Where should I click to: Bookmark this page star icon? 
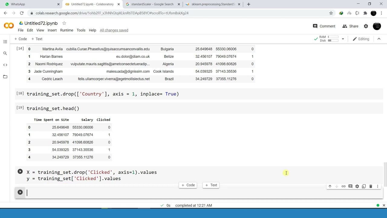pyautogui.click(x=331, y=13)
